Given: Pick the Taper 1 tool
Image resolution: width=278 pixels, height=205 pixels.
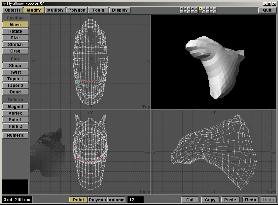Looking at the screenshot, I should (15, 79).
